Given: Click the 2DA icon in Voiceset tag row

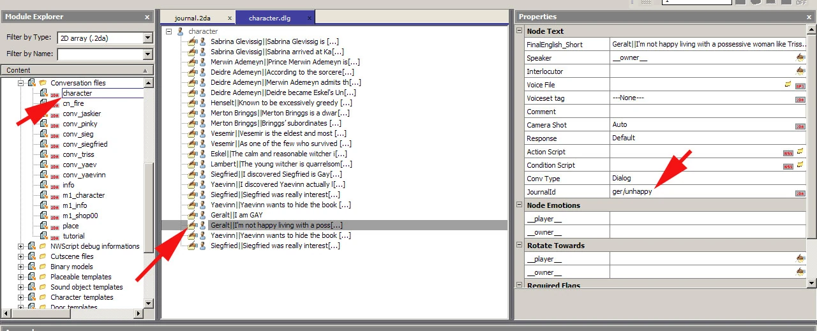Looking at the screenshot, I should [800, 99].
